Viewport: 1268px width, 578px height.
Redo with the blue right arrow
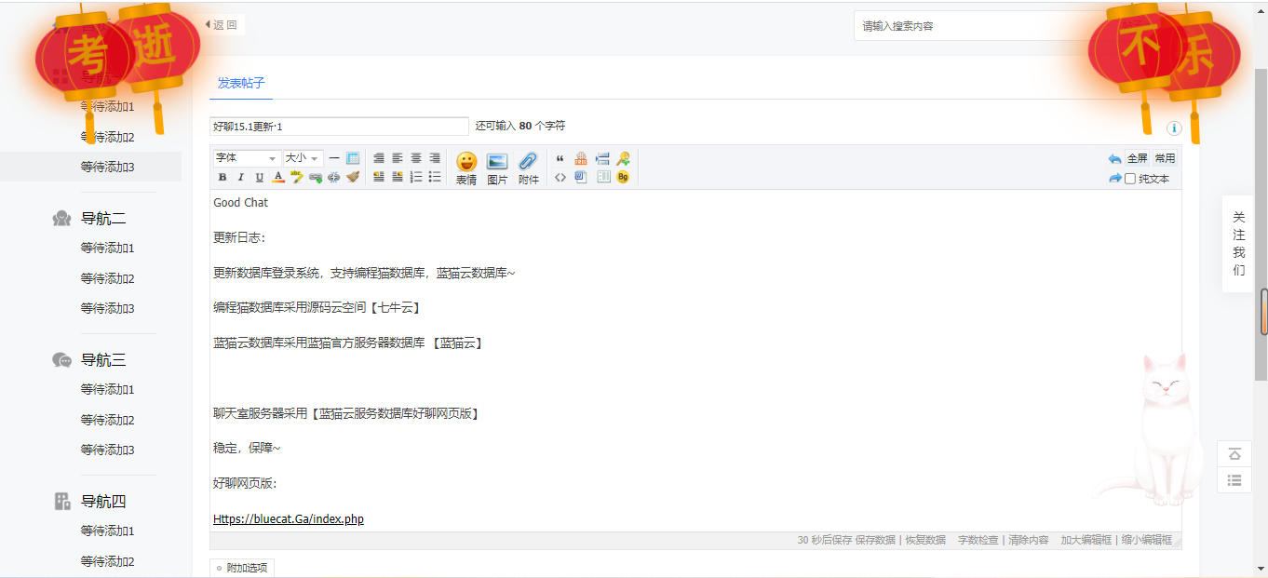point(1115,178)
